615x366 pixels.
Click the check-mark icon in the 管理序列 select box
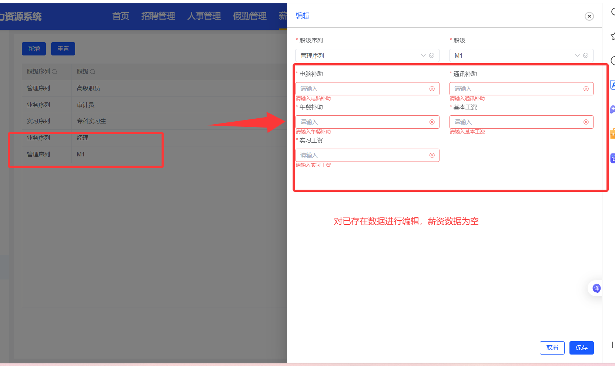(x=432, y=55)
